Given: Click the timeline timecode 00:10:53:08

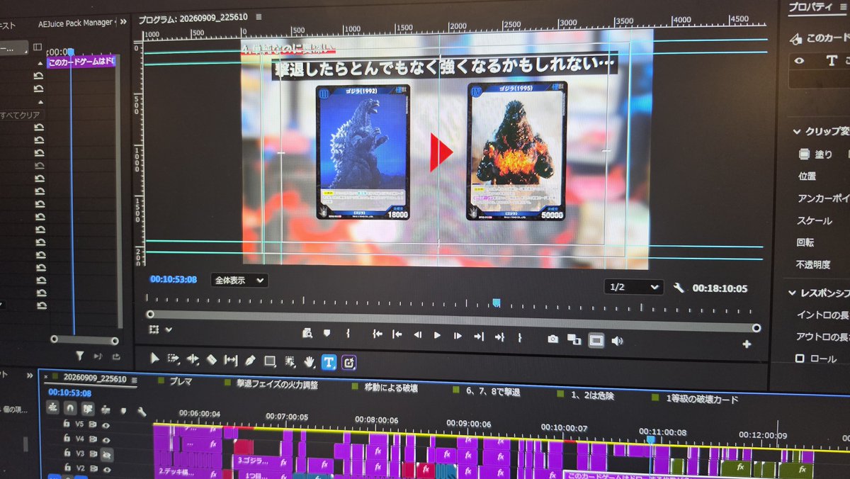Looking at the screenshot, I should point(69,393).
